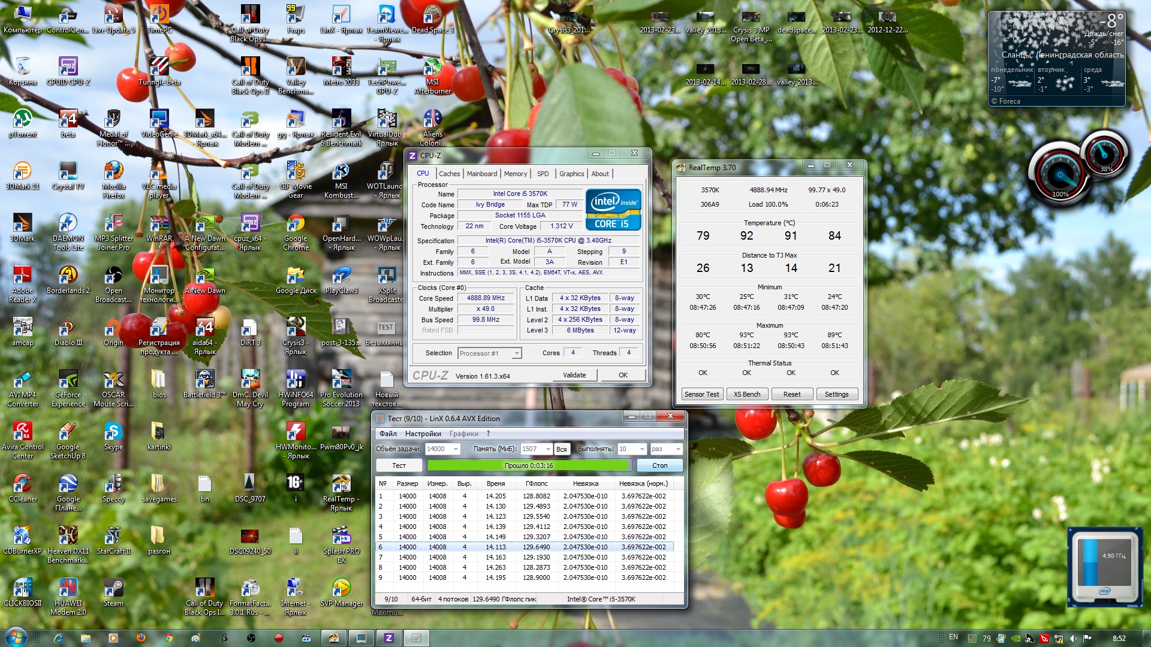Expand the memory dropdown showing 1507
The height and width of the screenshot is (647, 1151).
[548, 449]
